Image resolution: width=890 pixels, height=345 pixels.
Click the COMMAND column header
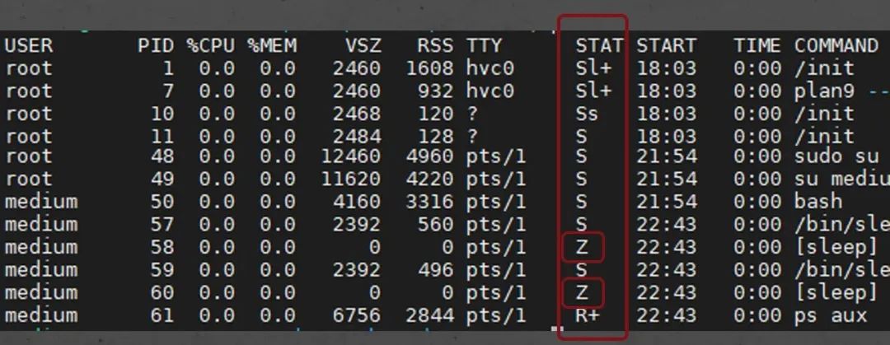pyautogui.click(x=836, y=45)
